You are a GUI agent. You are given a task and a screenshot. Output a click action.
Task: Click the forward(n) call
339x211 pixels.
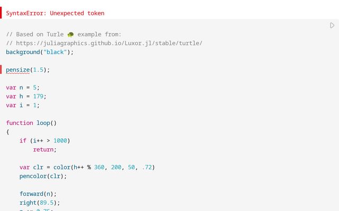(38, 194)
